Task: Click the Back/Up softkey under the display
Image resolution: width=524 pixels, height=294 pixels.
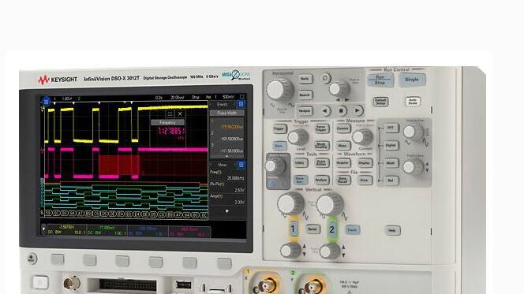Action: pyautogui.click(x=32, y=259)
